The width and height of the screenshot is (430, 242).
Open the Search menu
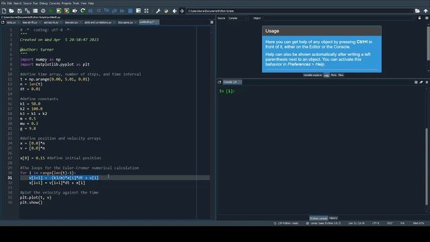point(17,3)
